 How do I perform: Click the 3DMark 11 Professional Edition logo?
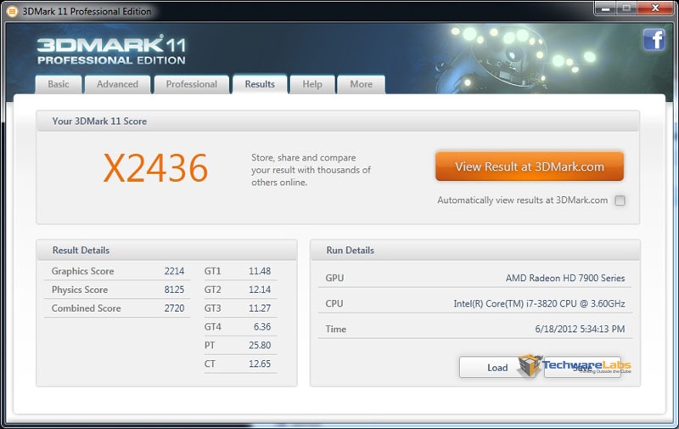tap(110, 51)
